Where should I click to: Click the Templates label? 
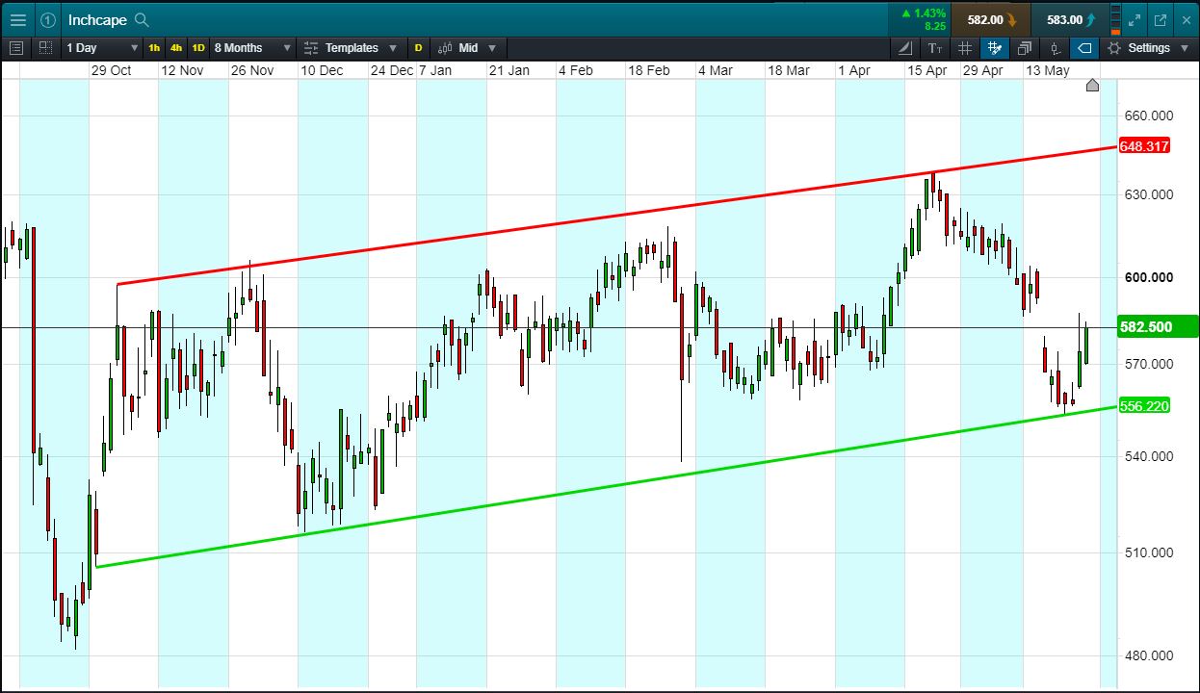pyautogui.click(x=352, y=48)
